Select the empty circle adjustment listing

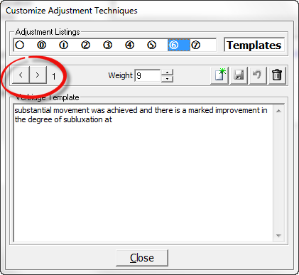click(20, 45)
